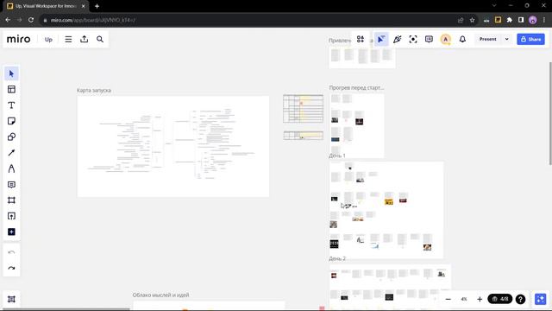The width and height of the screenshot is (552, 311).
Task: Reload the page in browser
Action: click(31, 20)
